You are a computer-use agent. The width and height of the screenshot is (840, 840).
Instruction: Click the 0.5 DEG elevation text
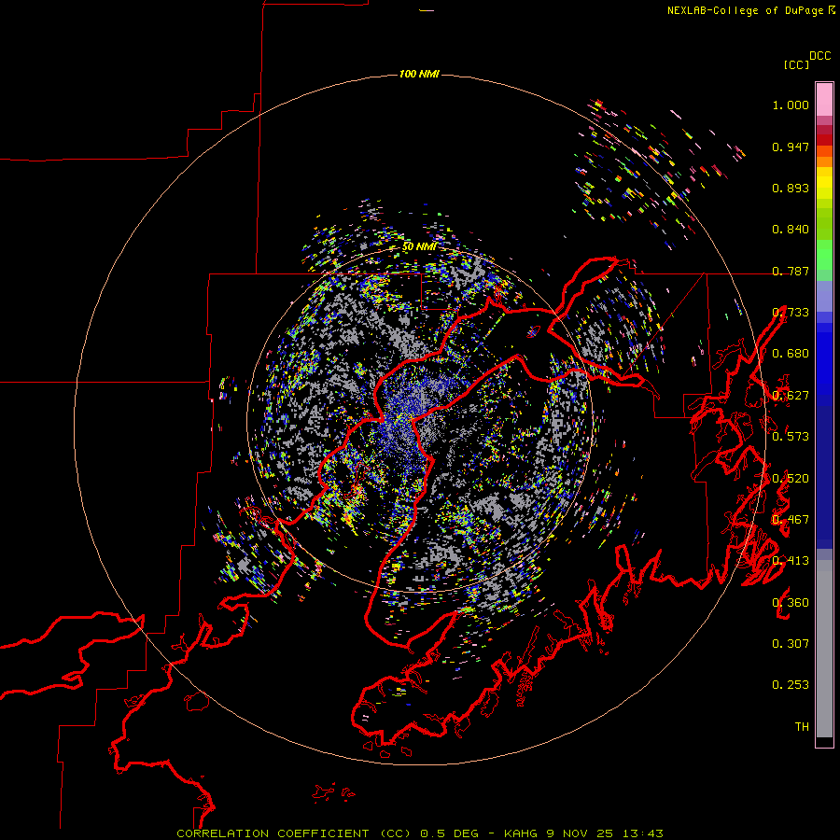(x=451, y=833)
